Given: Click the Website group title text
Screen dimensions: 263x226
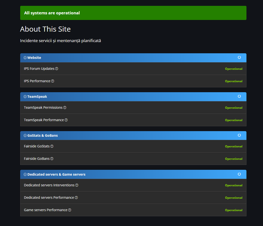Looking at the screenshot, I should pyautogui.click(x=34, y=58).
